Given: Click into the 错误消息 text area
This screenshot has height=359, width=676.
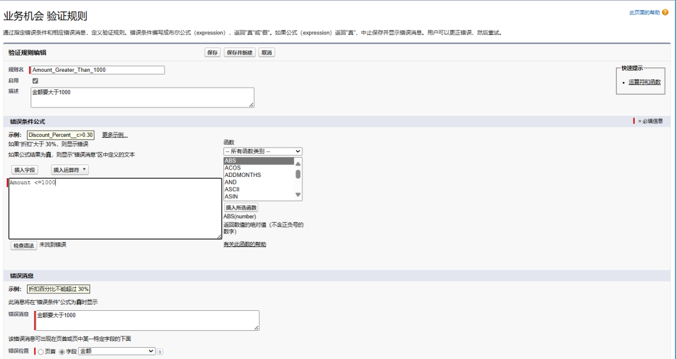Looking at the screenshot, I should tap(148, 321).
